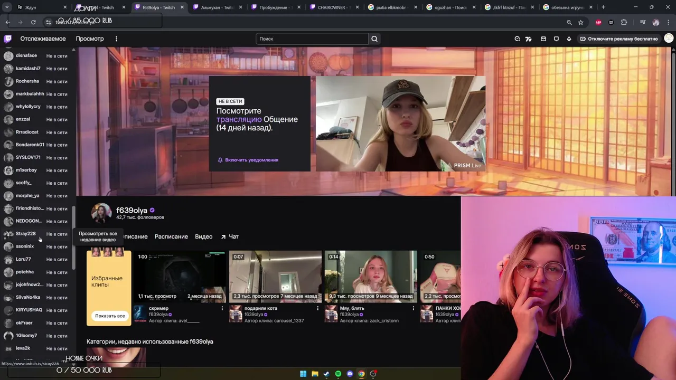Open the Twitch inbox notifications icon
The image size is (676, 380).
pos(543,39)
